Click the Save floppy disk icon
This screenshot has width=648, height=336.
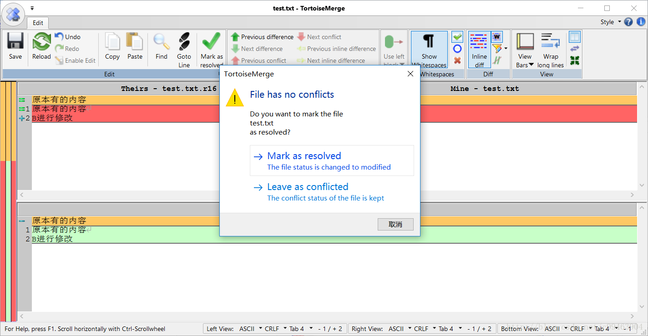[x=15, y=42]
